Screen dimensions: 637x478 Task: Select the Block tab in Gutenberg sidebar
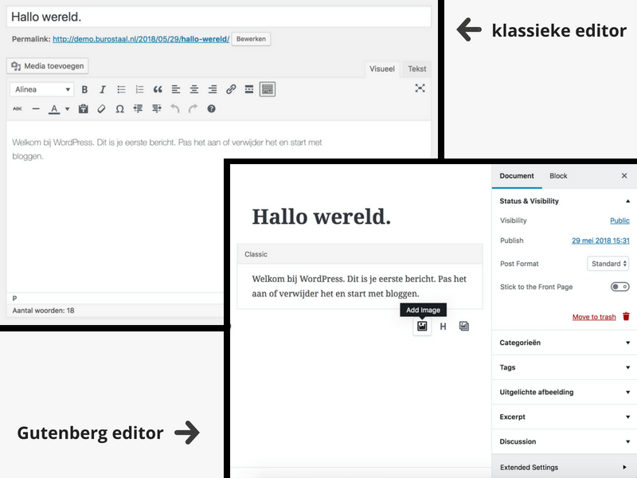pos(558,176)
